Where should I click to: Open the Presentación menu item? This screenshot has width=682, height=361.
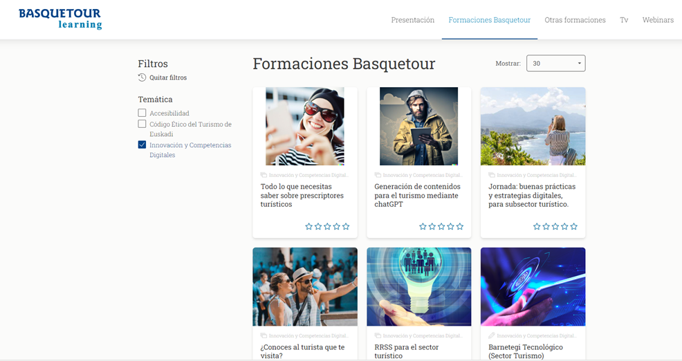click(x=412, y=20)
